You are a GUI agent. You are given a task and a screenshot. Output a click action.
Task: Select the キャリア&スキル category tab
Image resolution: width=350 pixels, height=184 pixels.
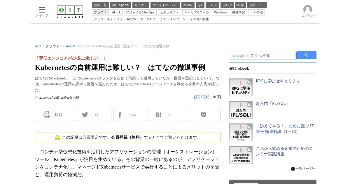197,13
